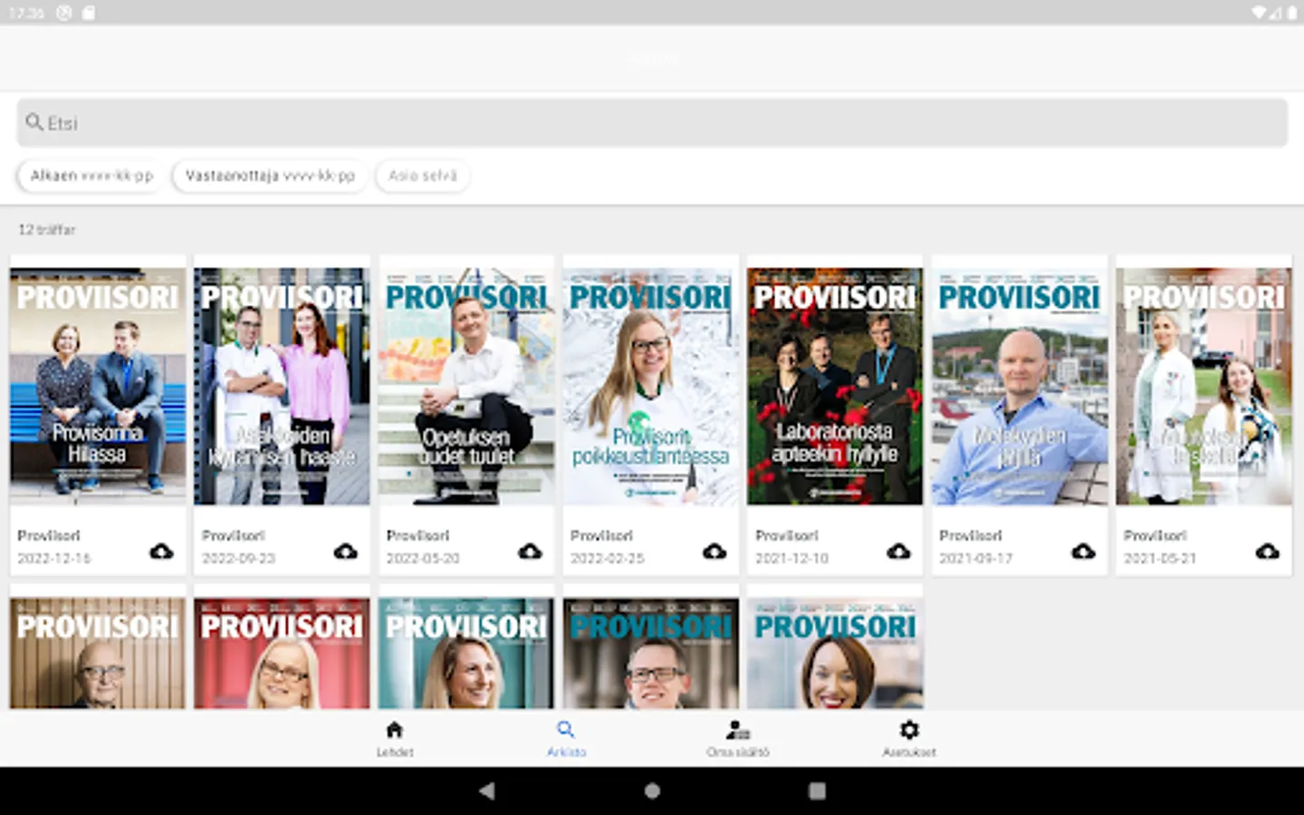Open the second-row cover with the blonde woman on teal
Viewport: 1304px width, 815px height.
pos(466,652)
